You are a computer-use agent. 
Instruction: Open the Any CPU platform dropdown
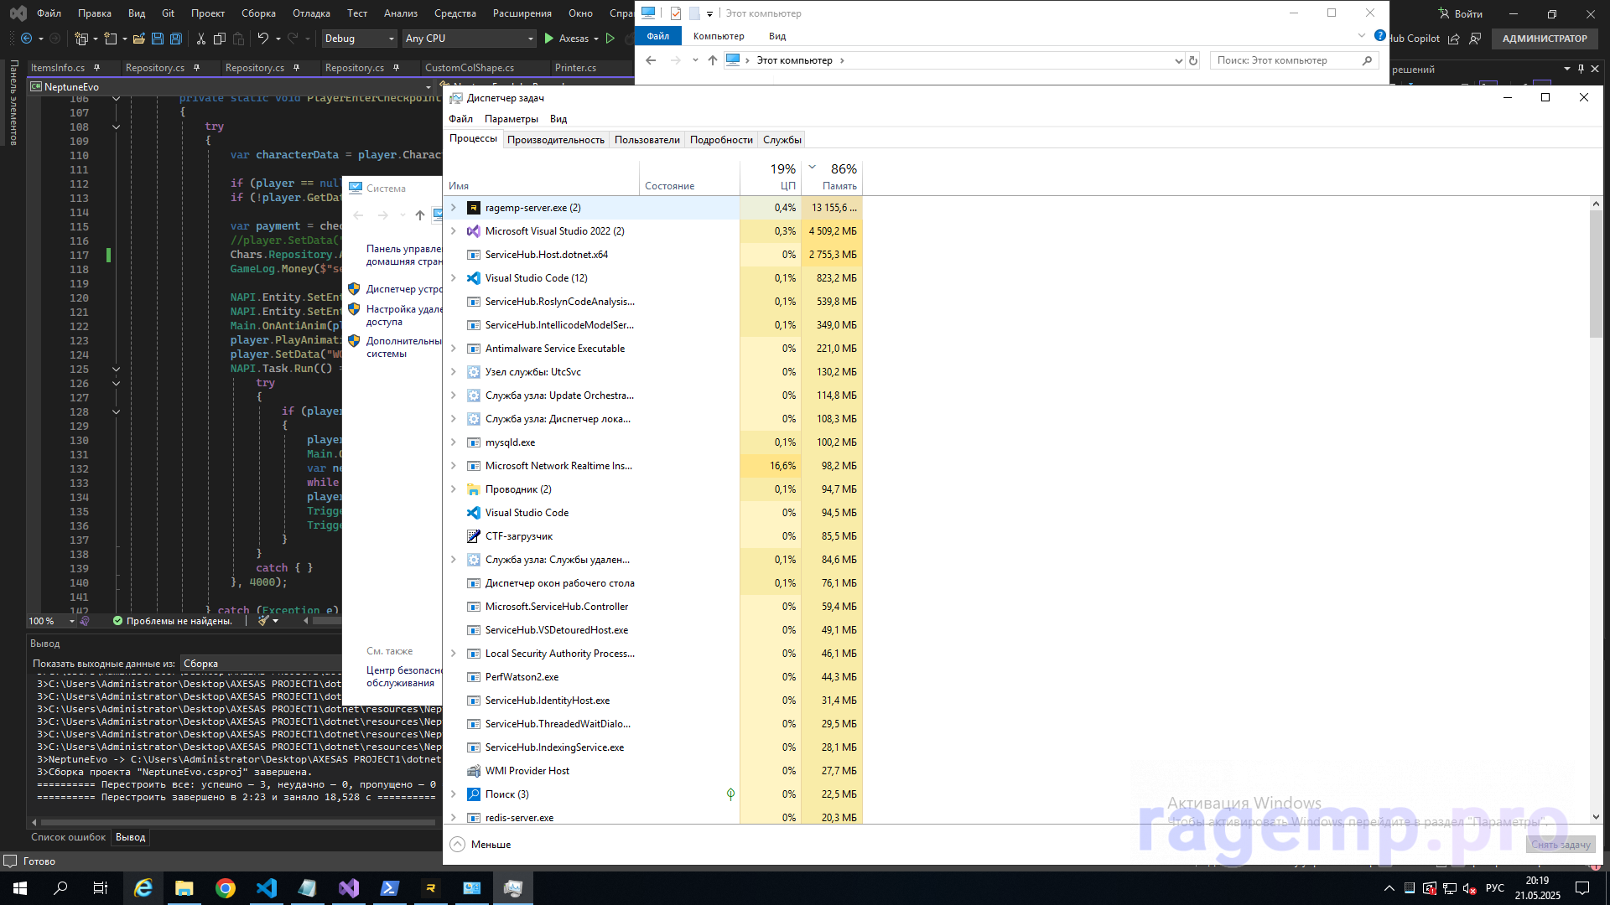(x=468, y=39)
